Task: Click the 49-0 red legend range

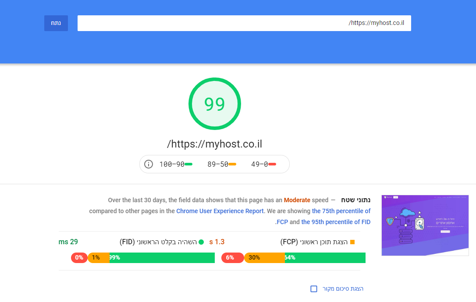Action: click(263, 164)
